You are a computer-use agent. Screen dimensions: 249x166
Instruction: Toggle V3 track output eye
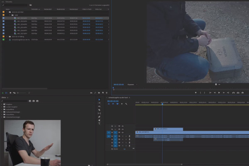122,126
